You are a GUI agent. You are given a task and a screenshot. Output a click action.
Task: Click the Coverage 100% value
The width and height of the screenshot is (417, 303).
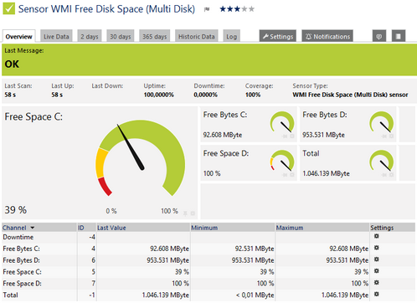point(253,95)
